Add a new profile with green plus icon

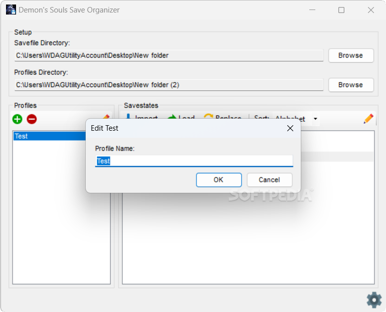tap(17, 119)
